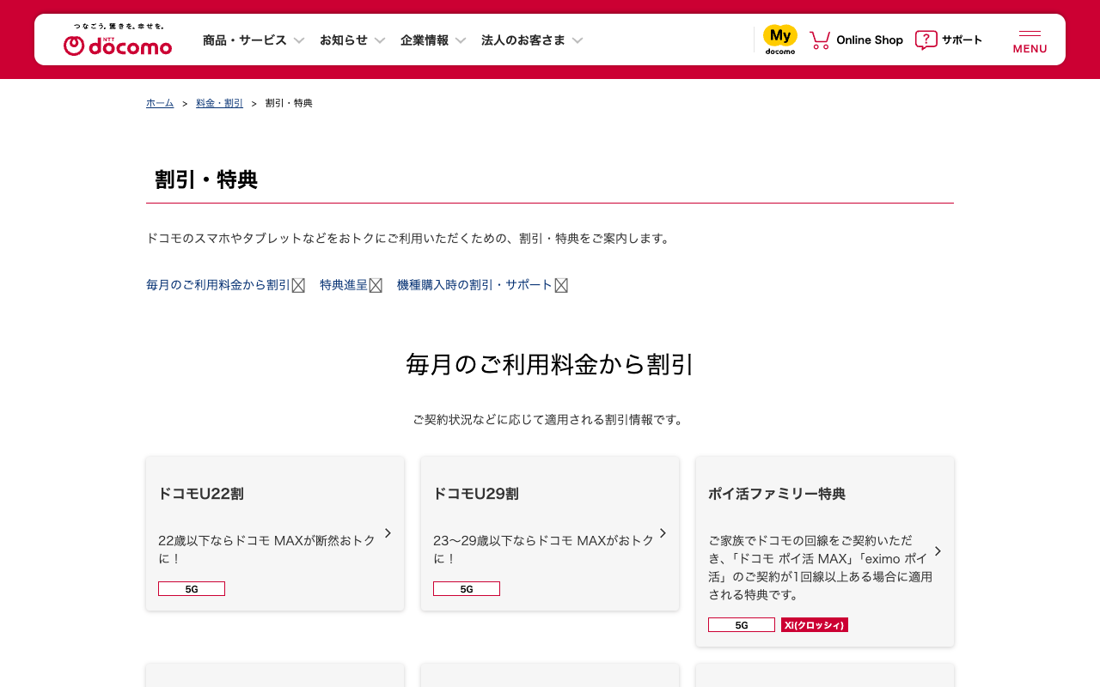This screenshot has width=1100, height=687.
Task: Click text 22歳以下ならドコモ MAXが断然おトクに！
Action: click(x=267, y=550)
